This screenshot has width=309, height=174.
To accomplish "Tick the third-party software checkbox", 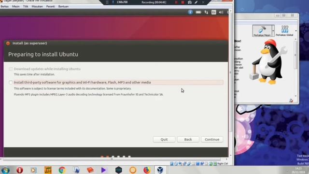I will tap(11, 83).
